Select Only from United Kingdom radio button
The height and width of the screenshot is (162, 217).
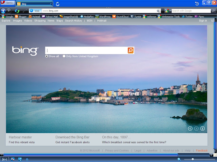[x=64, y=56]
